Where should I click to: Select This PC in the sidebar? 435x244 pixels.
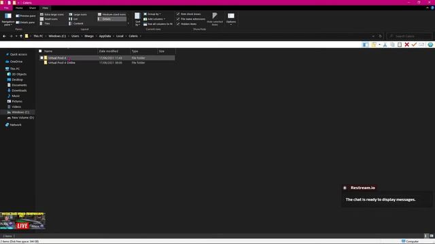(15, 68)
